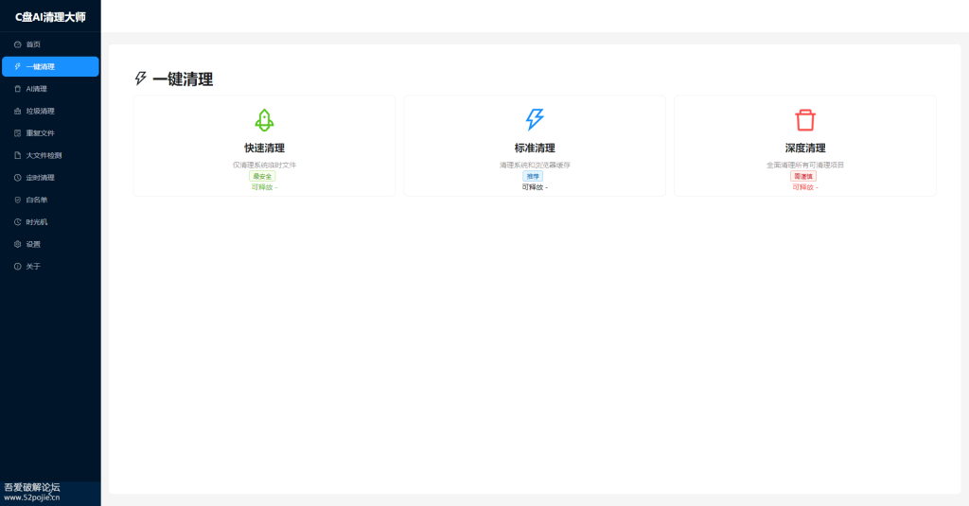Open the AI清理 menu item

point(36,89)
